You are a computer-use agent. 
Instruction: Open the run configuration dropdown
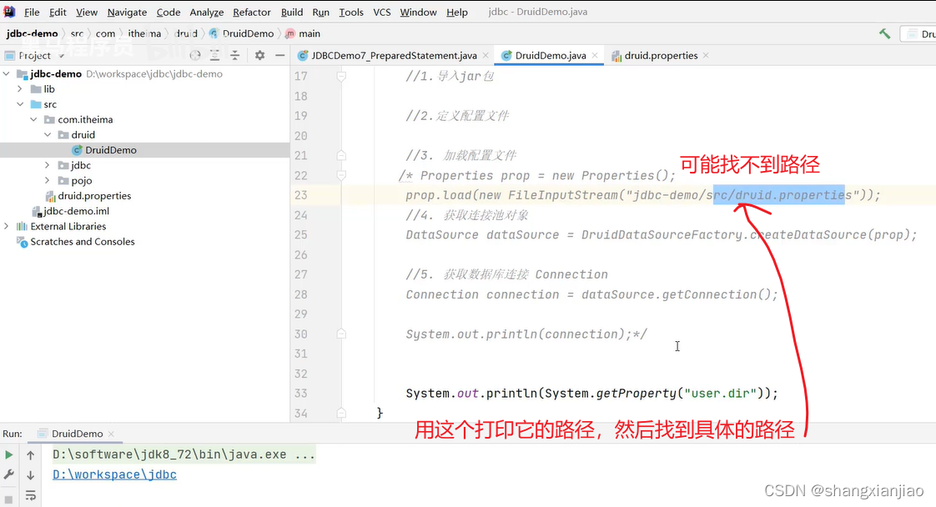click(x=918, y=34)
